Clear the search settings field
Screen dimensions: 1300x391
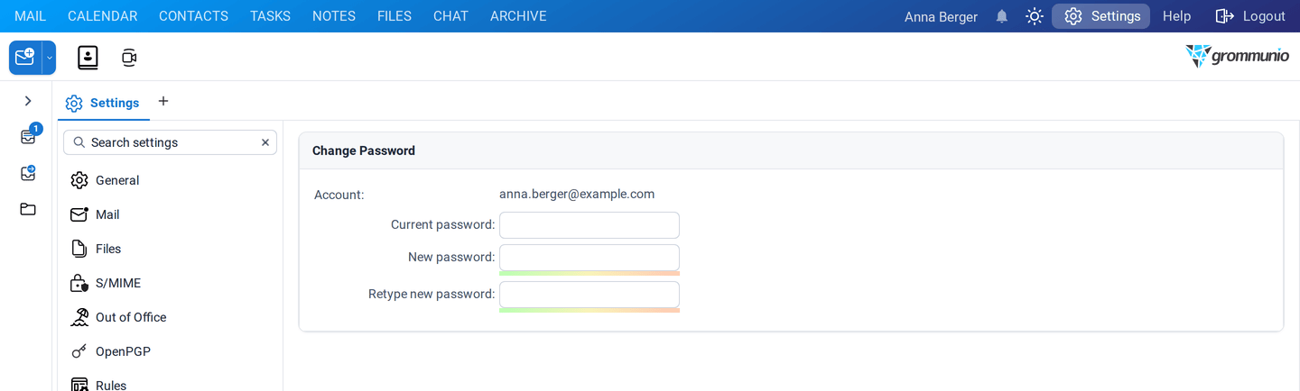265,142
